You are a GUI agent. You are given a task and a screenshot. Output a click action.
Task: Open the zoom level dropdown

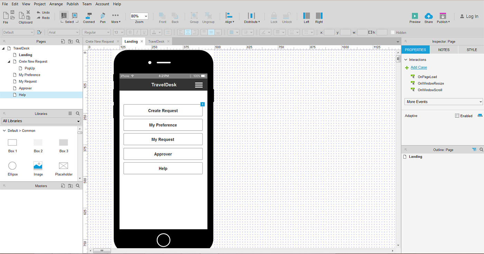[139, 16]
